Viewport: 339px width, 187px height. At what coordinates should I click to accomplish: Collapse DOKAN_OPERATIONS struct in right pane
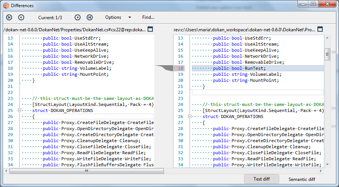pos(190,116)
